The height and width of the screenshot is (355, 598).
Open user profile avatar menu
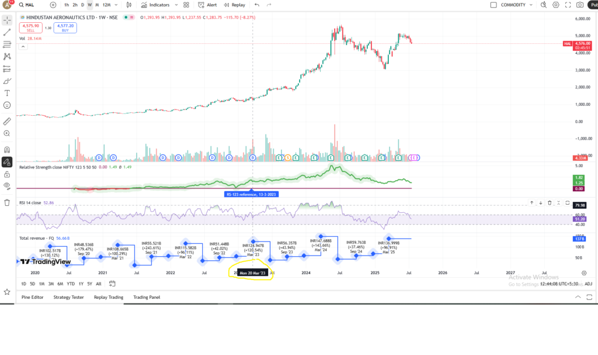pyautogui.click(x=7, y=5)
